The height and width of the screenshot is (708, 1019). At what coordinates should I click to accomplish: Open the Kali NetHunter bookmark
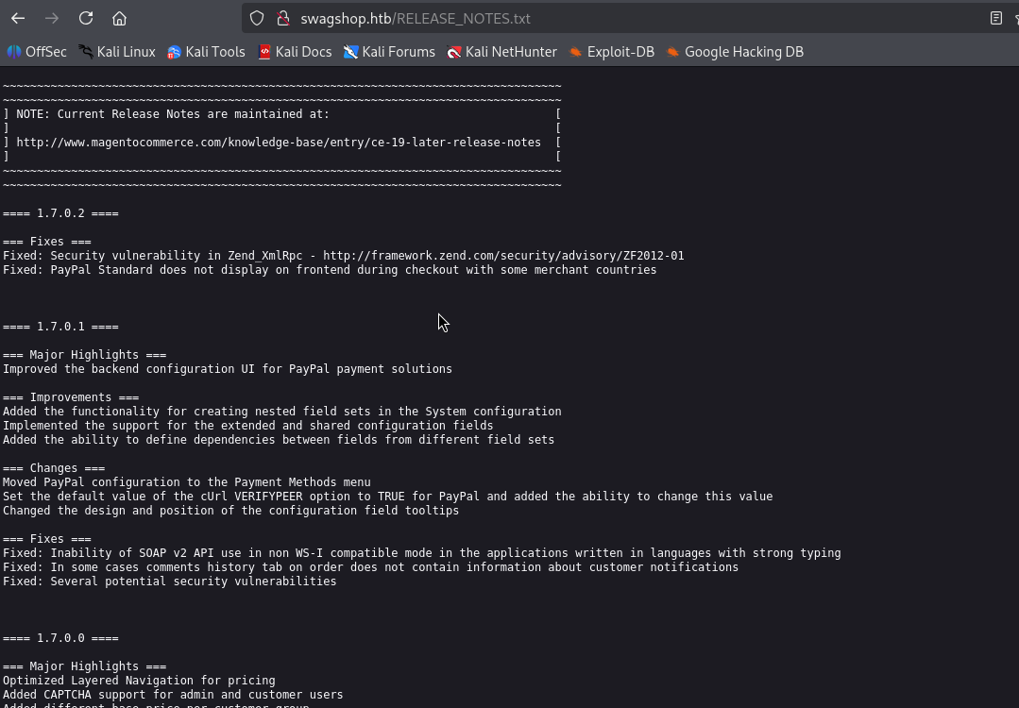(501, 52)
